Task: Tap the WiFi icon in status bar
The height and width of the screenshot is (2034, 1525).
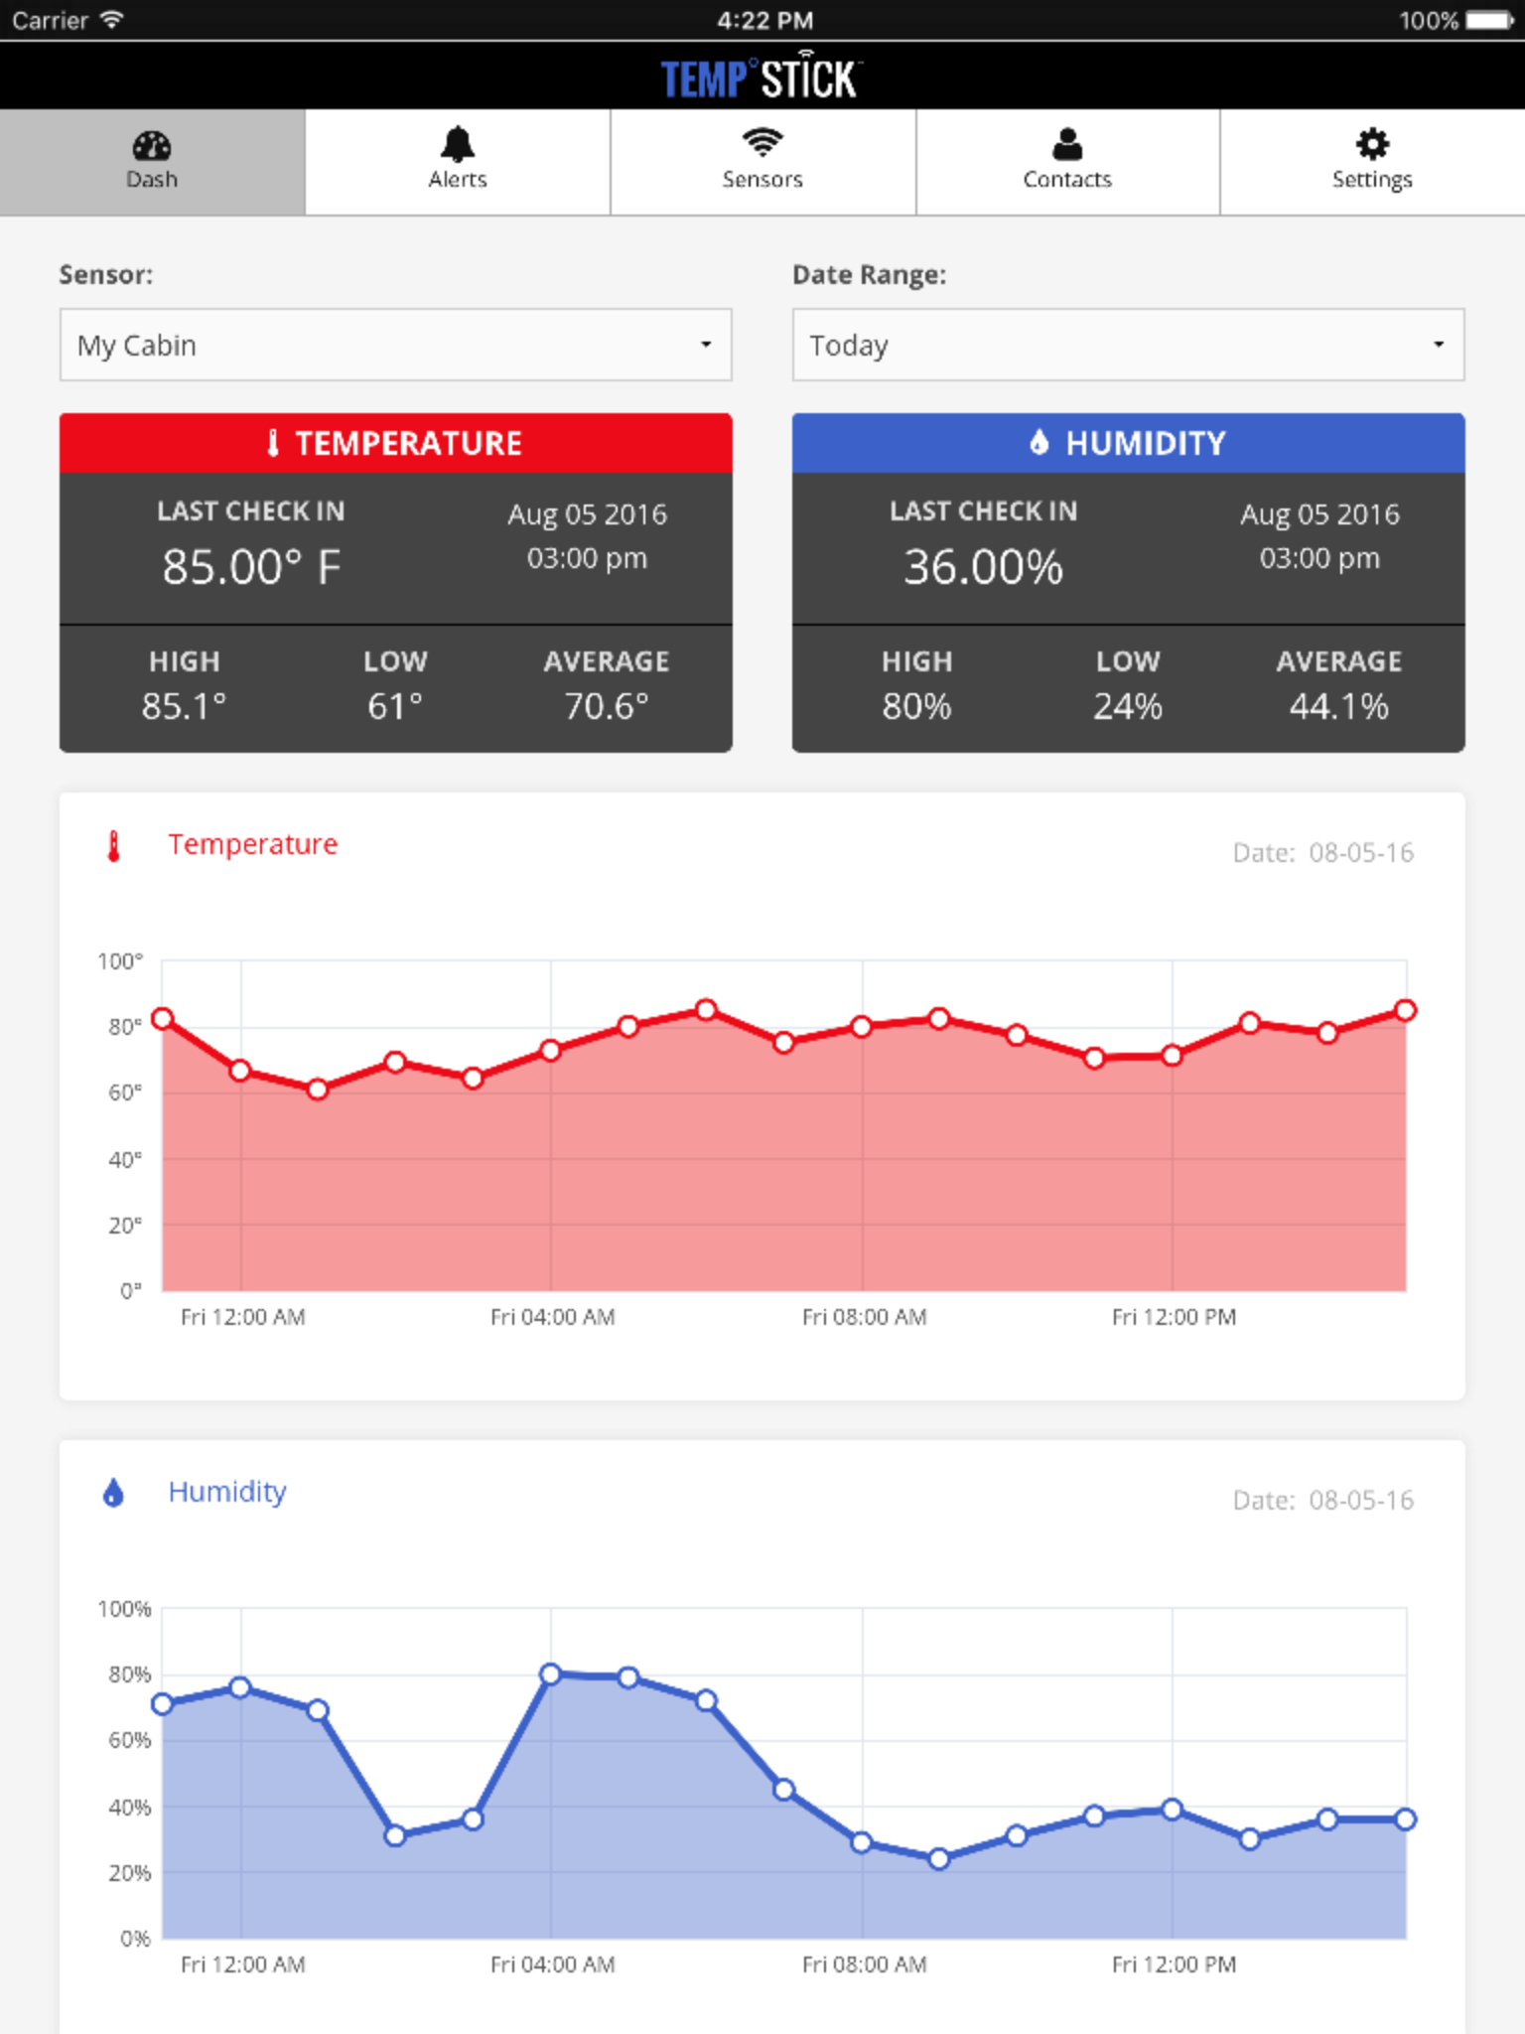Action: [113, 20]
